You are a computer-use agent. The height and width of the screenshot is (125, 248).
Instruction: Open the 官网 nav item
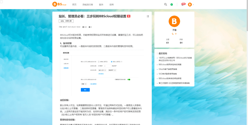tap(111, 4)
